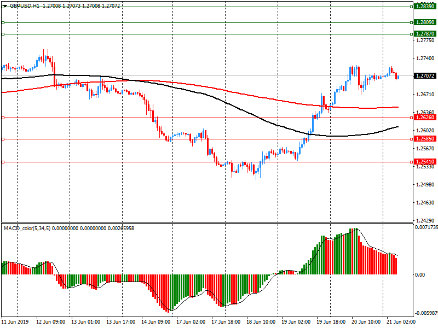Select the 1.26260 red price label
The width and height of the screenshot is (438, 328).
(425, 118)
